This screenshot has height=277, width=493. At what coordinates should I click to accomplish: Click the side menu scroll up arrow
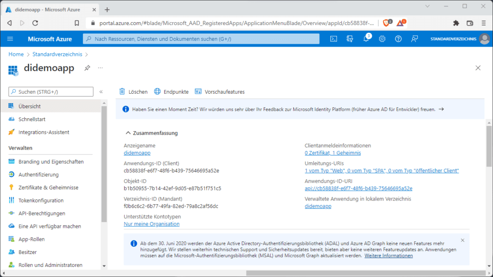(x=104, y=103)
